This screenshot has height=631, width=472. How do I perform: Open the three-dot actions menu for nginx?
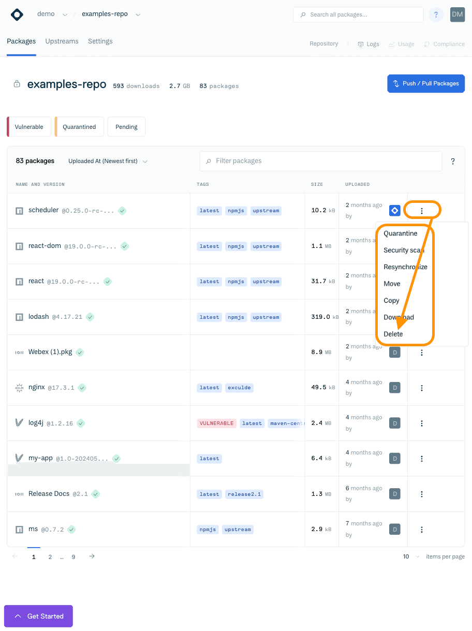(x=422, y=387)
